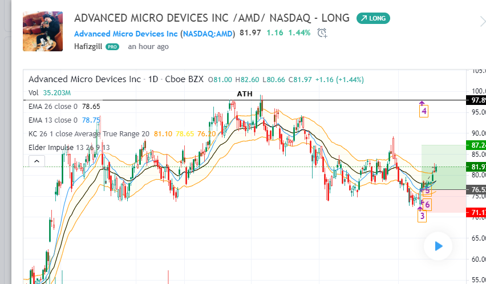This screenshot has height=284, width=486.
Task: Click the purple number 6 chart marker
Action: coord(427,204)
